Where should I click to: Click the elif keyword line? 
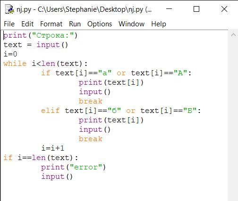point(121,111)
